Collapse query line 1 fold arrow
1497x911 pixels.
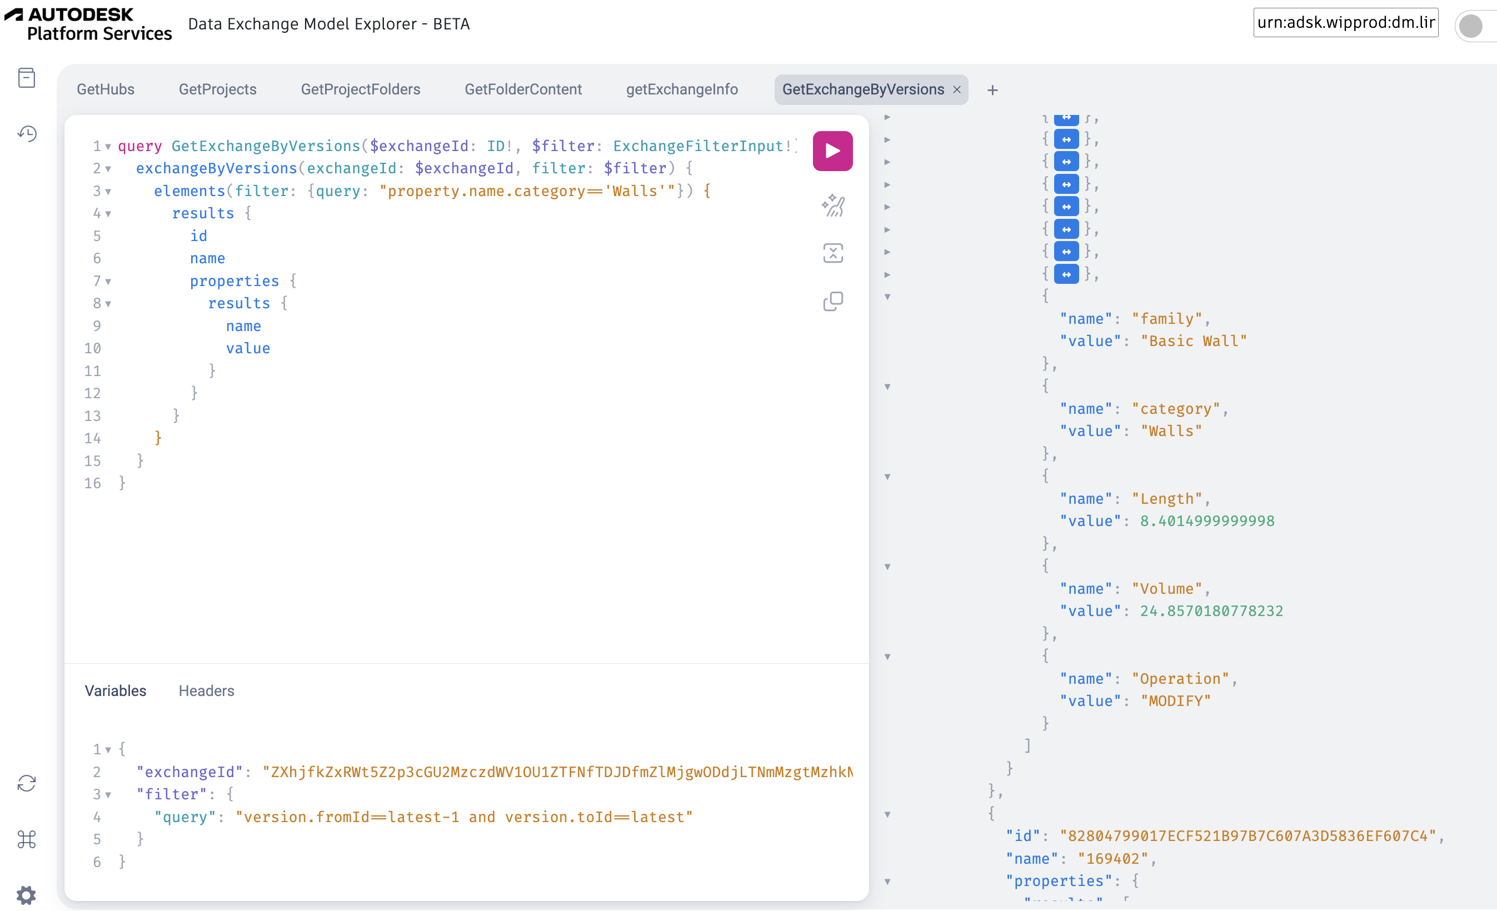tap(108, 146)
